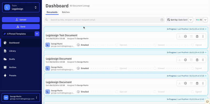Open the three-dot menu for Legalesign Test Document
The image size is (210, 104).
pos(203,37)
